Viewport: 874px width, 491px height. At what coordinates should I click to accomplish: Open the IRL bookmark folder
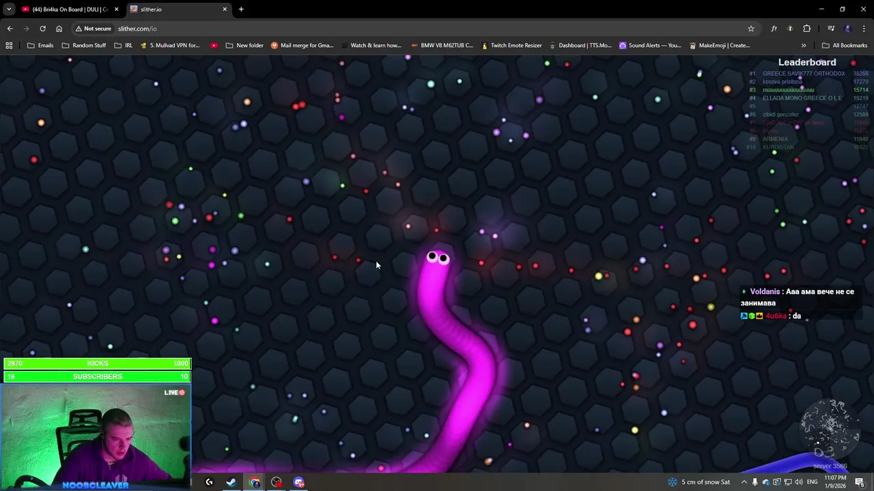pos(124,46)
